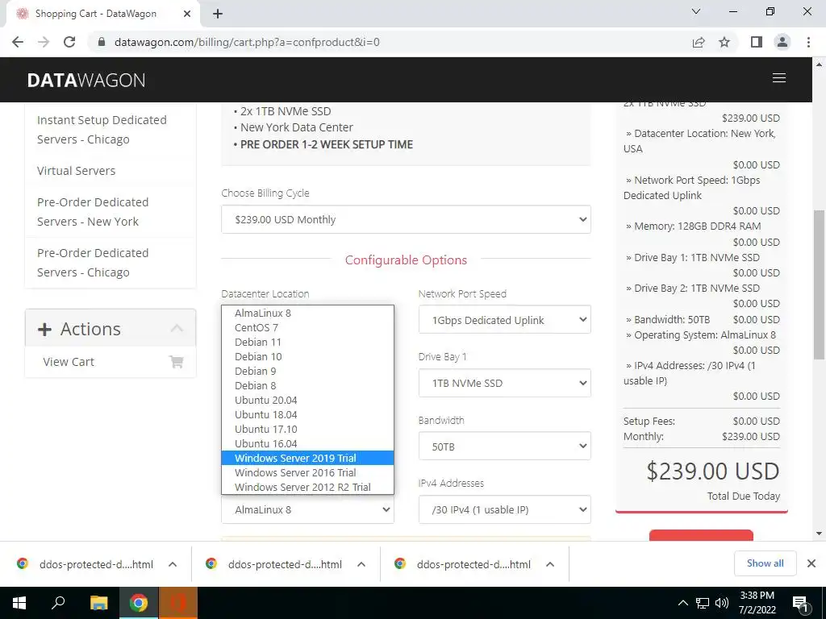The width and height of the screenshot is (826, 619).
Task: Open the second download's options chevron
Action: tap(361, 564)
